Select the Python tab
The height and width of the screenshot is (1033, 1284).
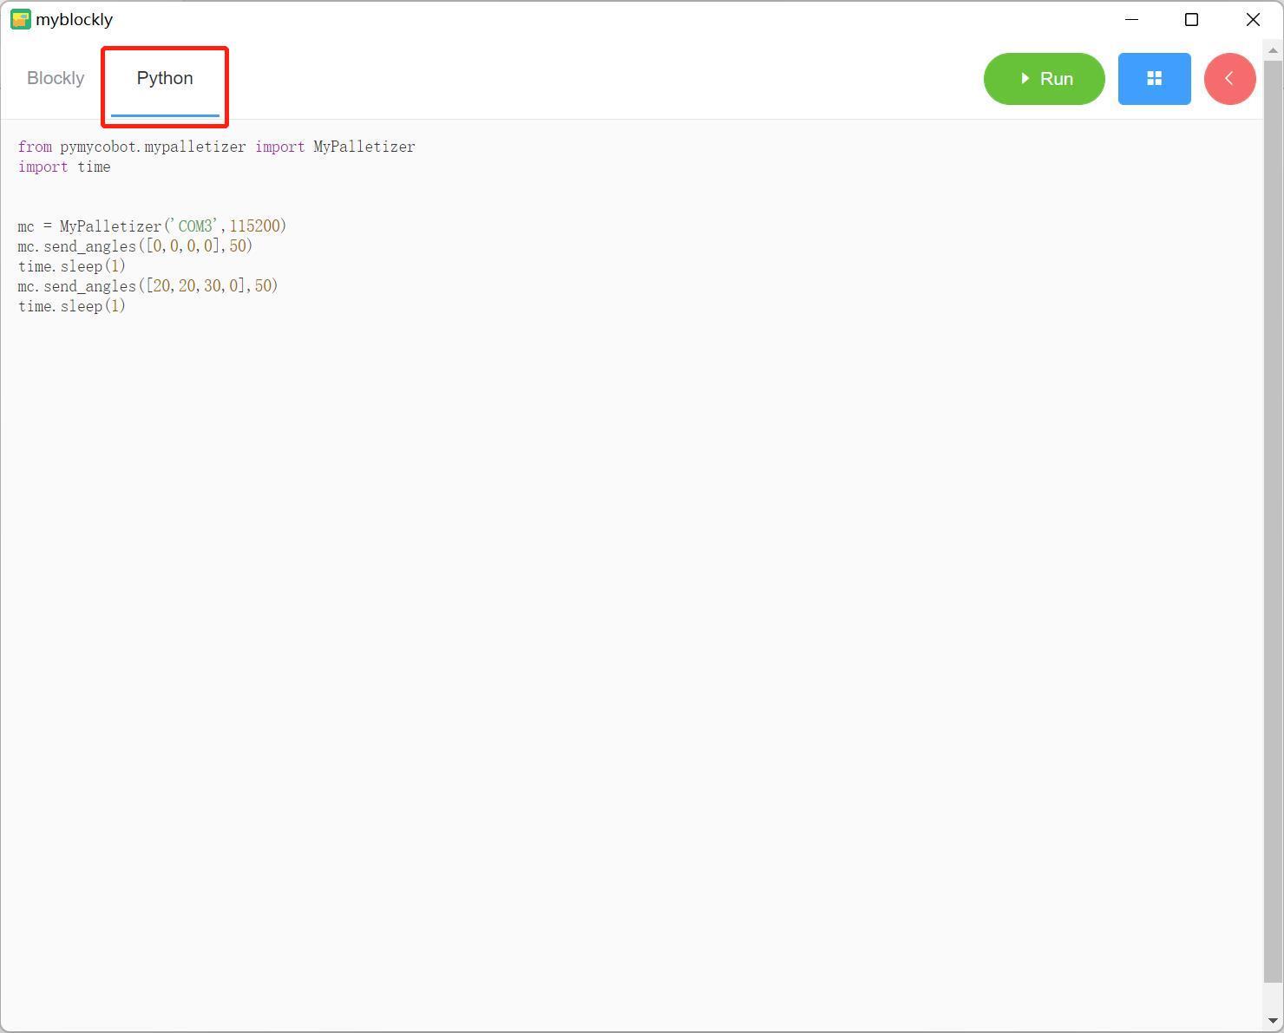point(164,78)
